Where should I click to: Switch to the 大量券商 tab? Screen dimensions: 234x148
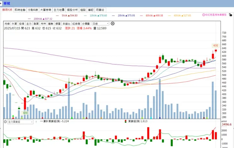click(46, 10)
